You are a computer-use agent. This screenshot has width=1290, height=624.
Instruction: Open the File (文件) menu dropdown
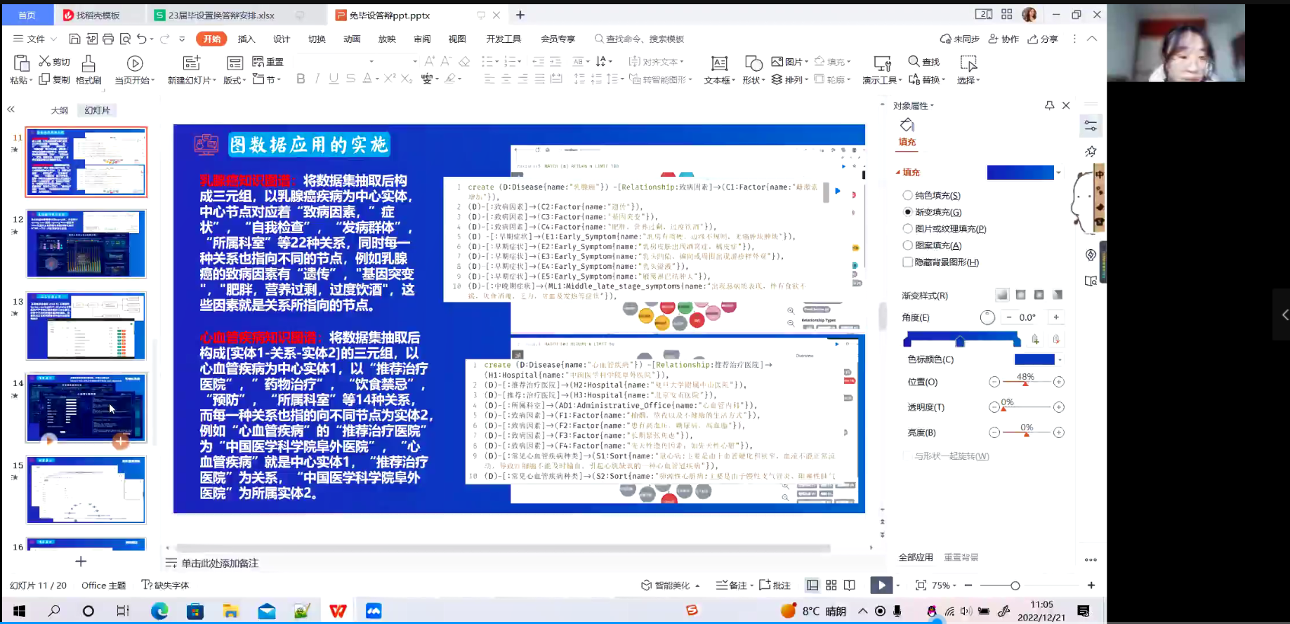coord(35,39)
